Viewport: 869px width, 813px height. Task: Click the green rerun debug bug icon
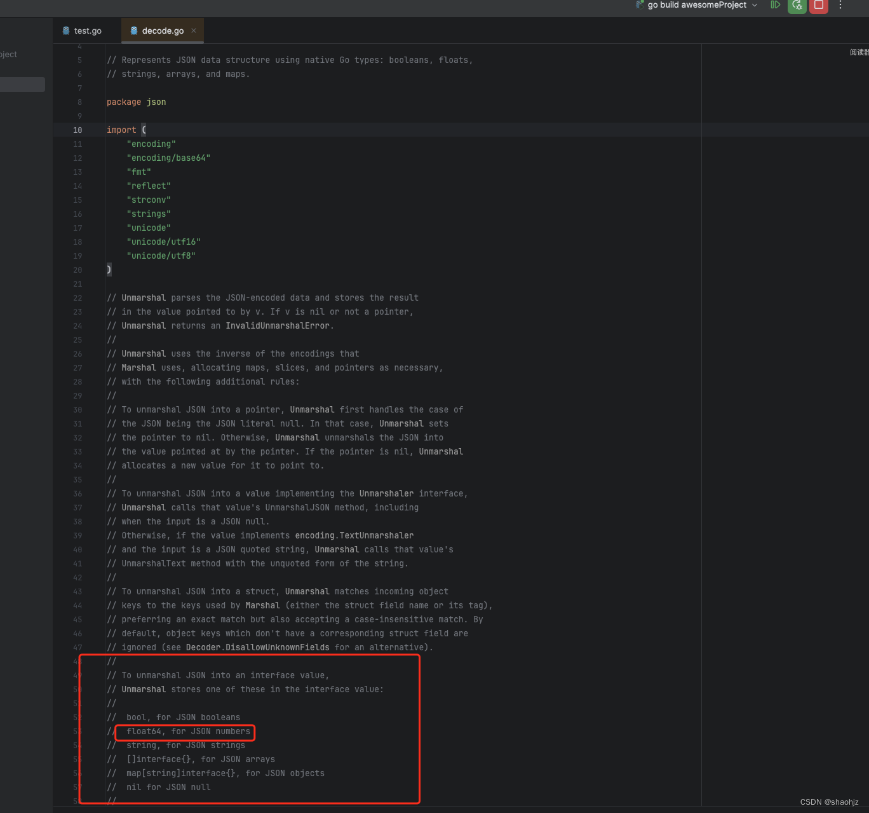point(797,5)
